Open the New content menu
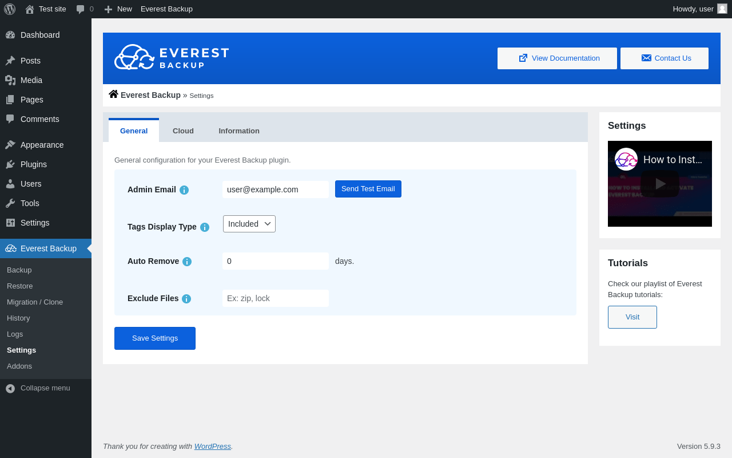 click(x=118, y=9)
